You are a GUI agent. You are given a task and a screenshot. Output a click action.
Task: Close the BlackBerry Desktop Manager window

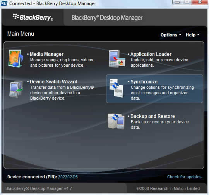(200, 2)
